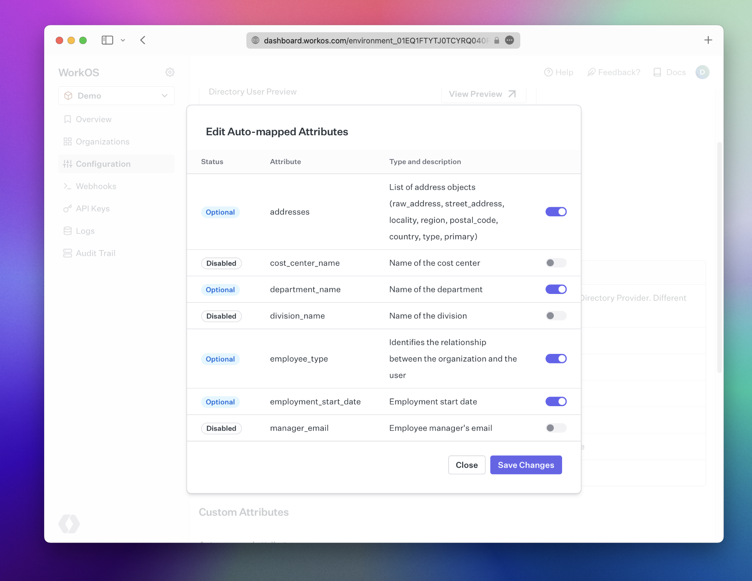Click the API Keys key icon
Image resolution: width=752 pixels, height=581 pixels.
coord(68,208)
